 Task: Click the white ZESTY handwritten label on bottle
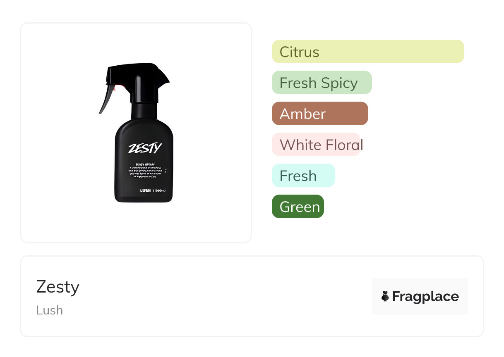144,148
